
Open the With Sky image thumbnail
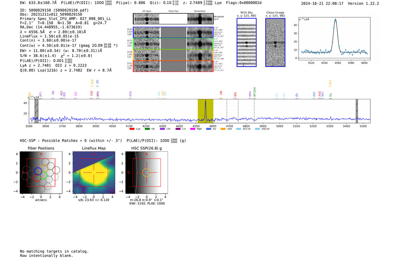[x=247, y=42]
